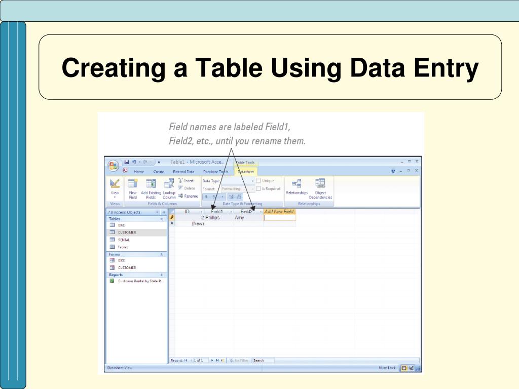Go to next record navigation button
519x389 pixels.
point(212,361)
